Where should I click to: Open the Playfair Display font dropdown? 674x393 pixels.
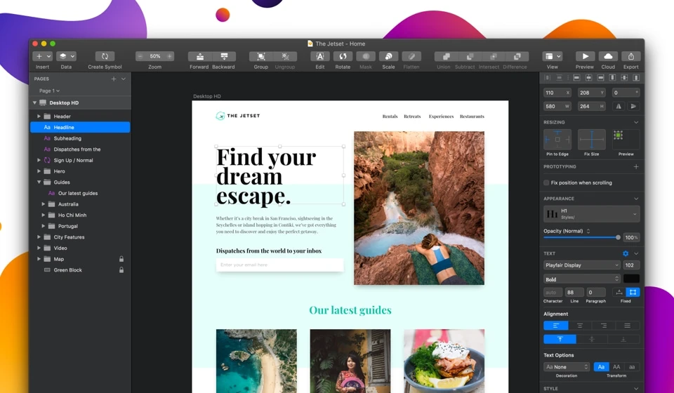click(581, 265)
